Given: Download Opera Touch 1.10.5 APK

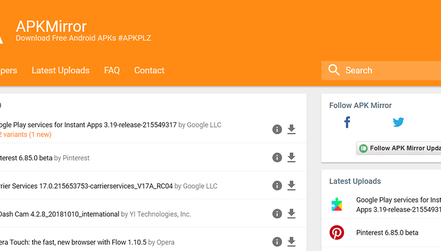Looking at the screenshot, I should pyautogui.click(x=291, y=241).
